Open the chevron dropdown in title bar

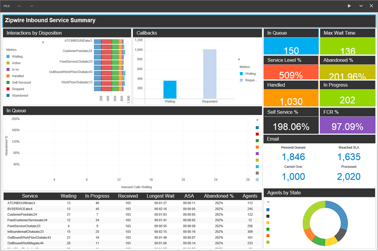pyautogui.click(x=361, y=6)
